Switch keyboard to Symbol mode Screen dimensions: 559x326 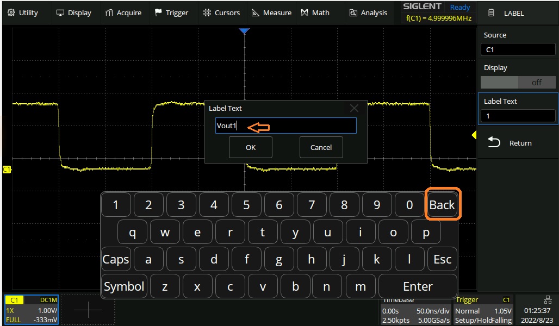(x=124, y=286)
